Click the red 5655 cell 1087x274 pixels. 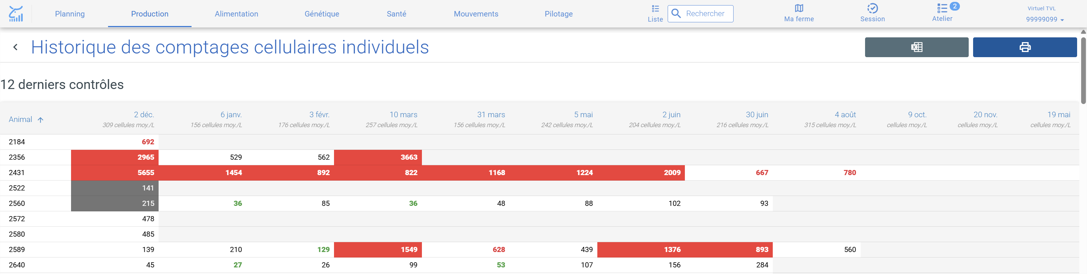tap(115, 173)
